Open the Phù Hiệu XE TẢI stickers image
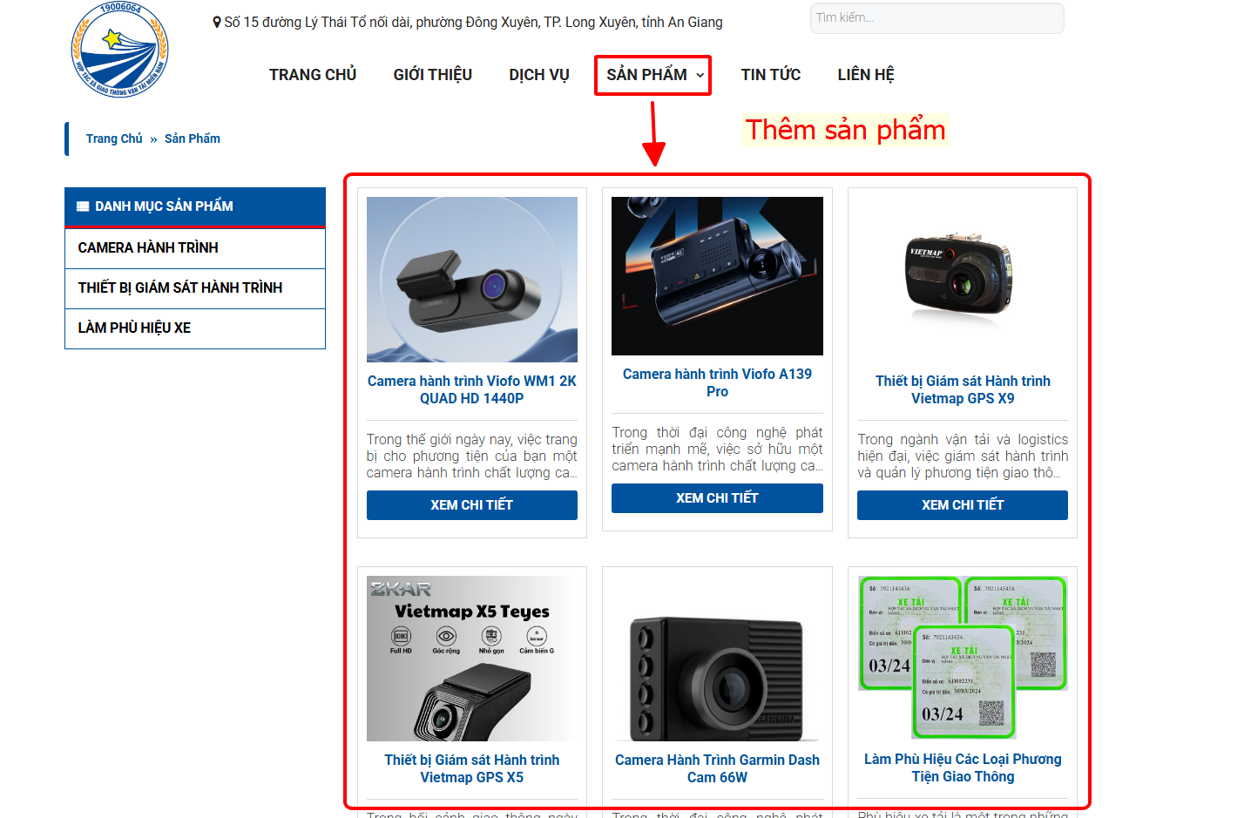Screen dimensions: 1251x818 click(963, 658)
